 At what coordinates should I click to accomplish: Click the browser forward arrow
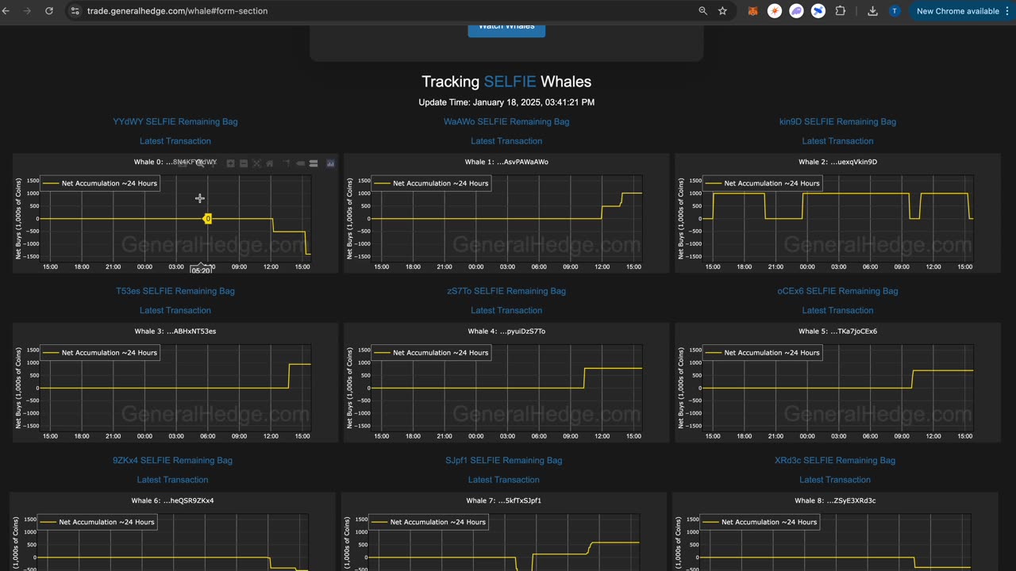point(28,11)
